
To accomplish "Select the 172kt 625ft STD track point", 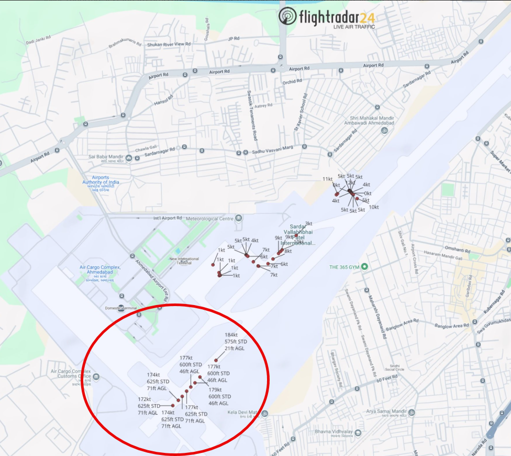I will click(173, 406).
